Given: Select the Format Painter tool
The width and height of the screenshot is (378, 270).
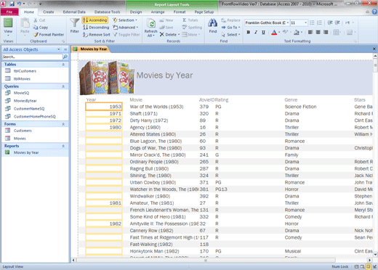Looking at the screenshot, I should (x=49, y=35).
